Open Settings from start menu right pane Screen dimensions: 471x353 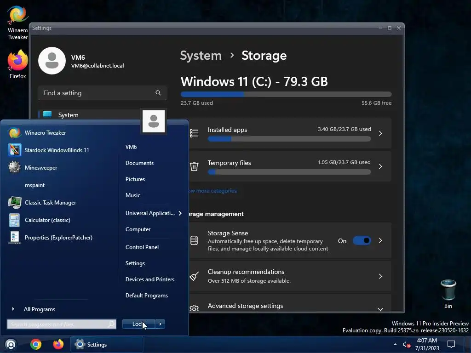point(135,263)
